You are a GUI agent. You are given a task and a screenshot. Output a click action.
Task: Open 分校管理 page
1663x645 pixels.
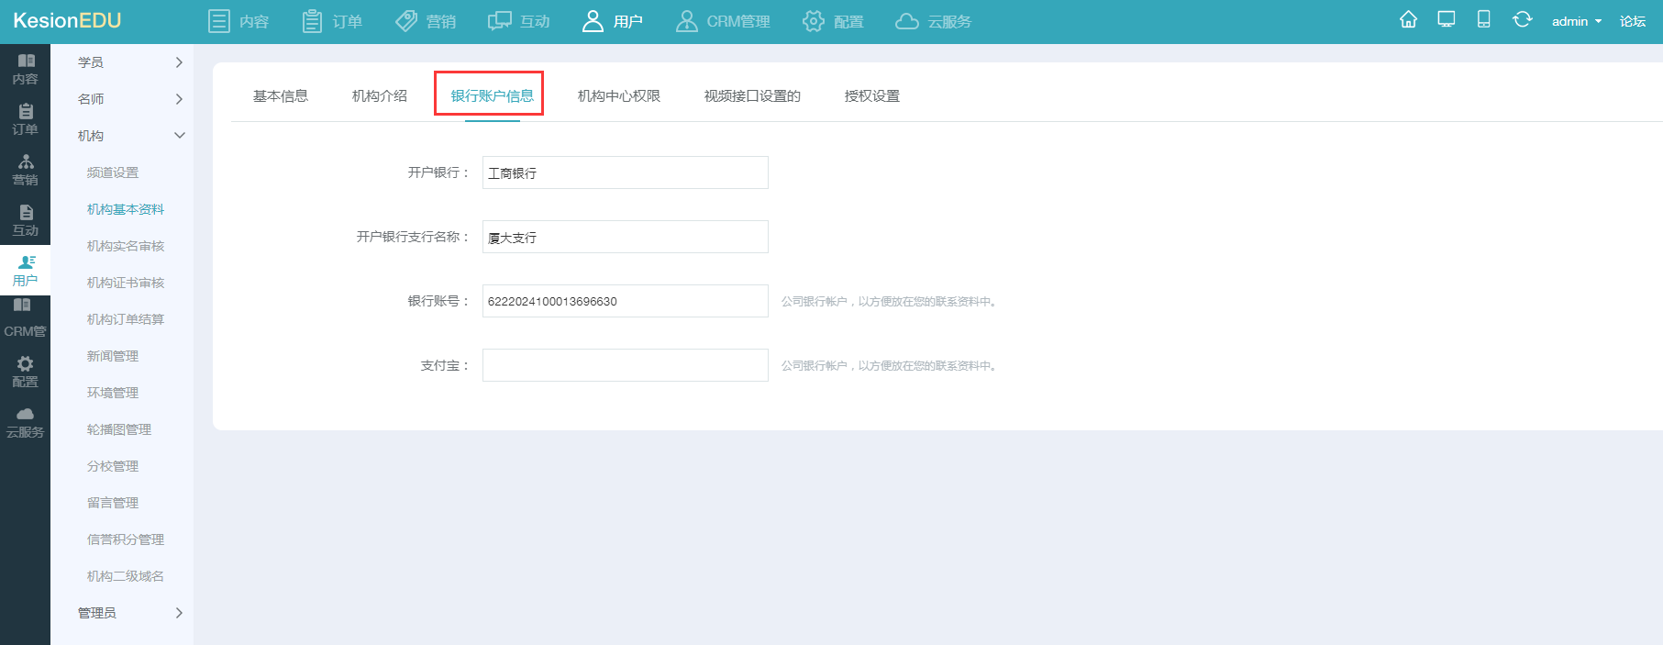click(x=113, y=466)
